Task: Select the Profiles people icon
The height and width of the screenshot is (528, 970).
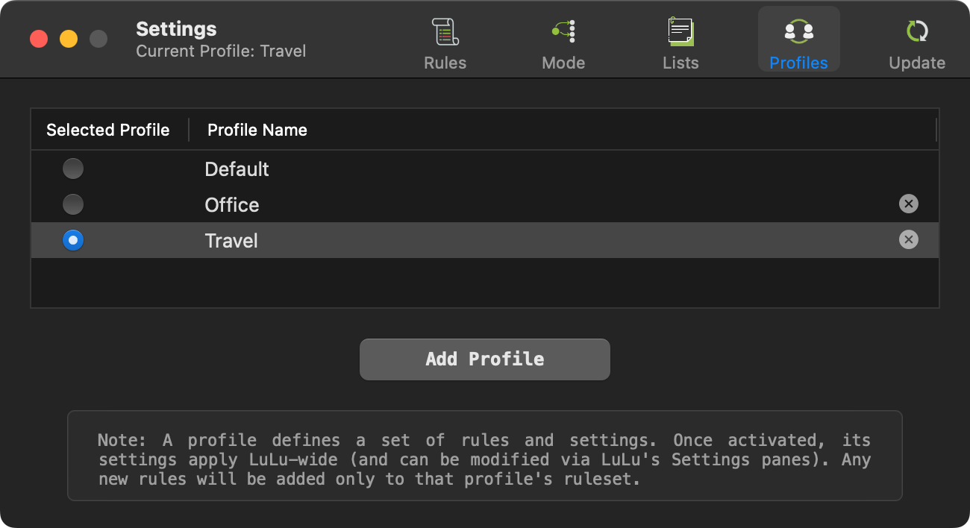Action: coord(798,31)
